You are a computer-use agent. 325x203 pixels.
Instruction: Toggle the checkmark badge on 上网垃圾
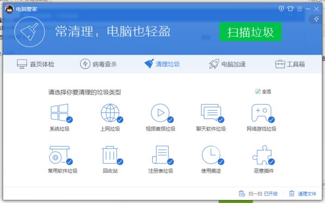point(120,119)
